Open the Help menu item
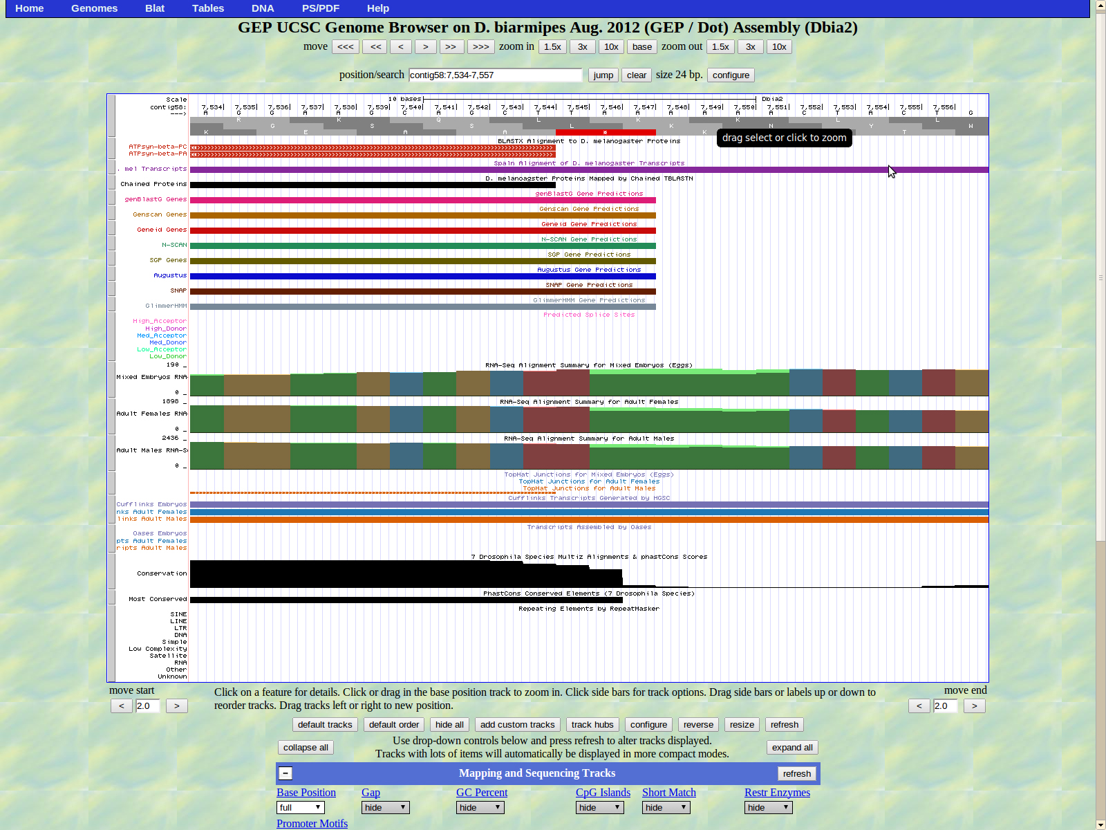 (x=378, y=8)
